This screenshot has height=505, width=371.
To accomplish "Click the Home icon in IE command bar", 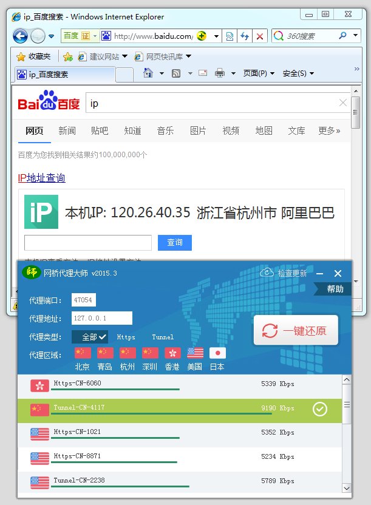I will point(148,73).
